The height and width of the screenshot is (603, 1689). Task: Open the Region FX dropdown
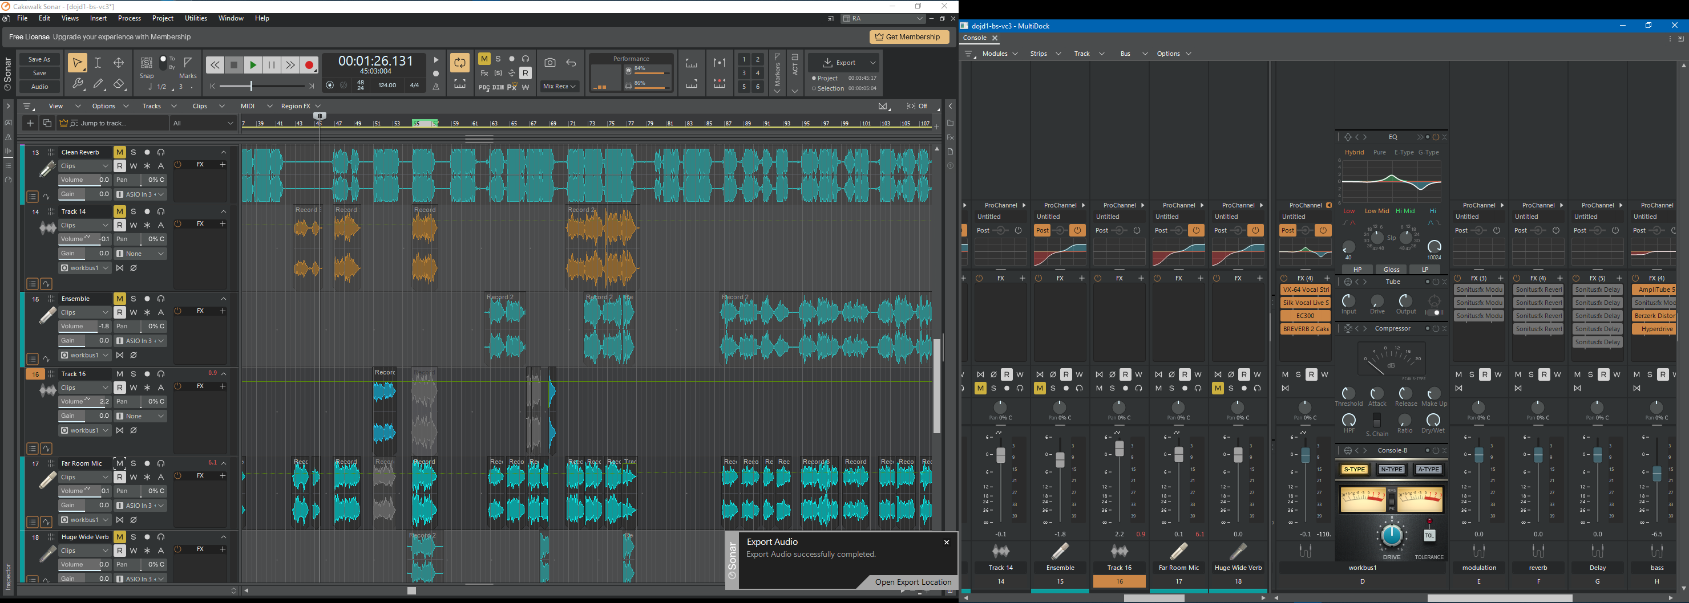click(x=301, y=106)
